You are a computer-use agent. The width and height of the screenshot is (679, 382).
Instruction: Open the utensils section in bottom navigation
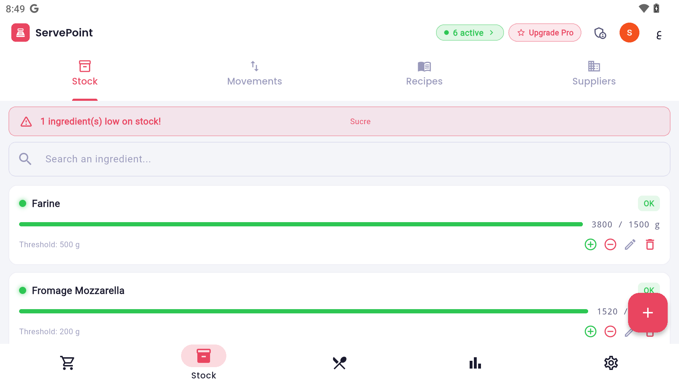tap(339, 363)
